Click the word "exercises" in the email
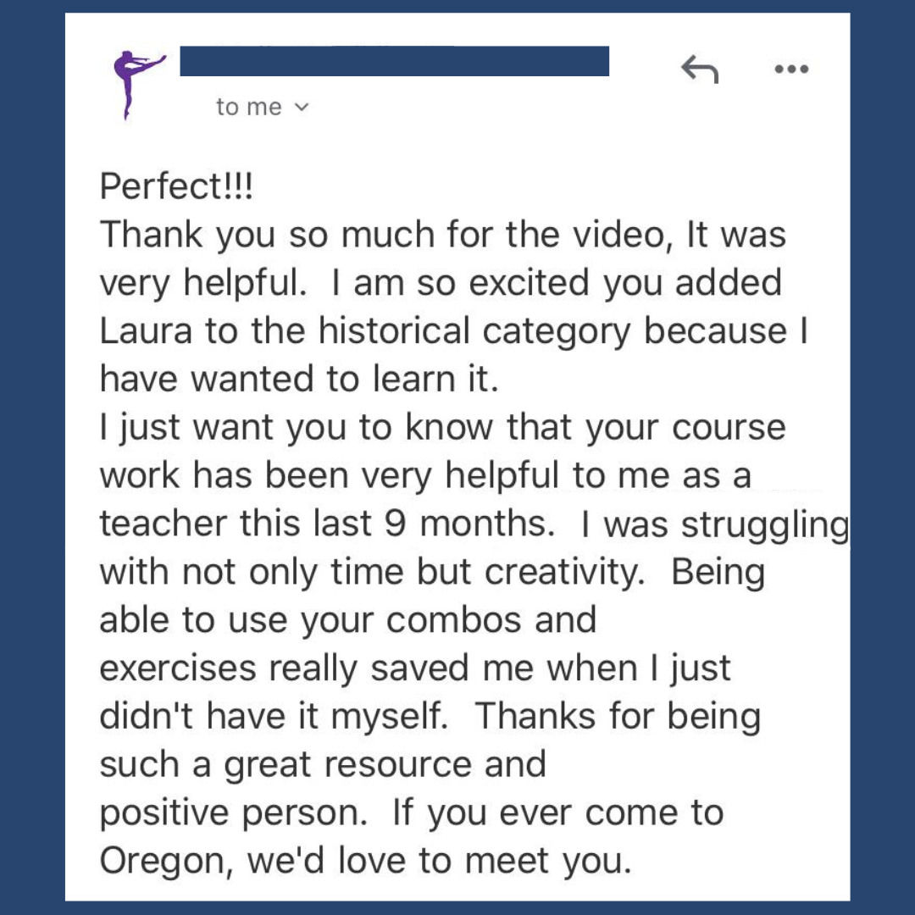The image size is (915, 915). pos(178,668)
